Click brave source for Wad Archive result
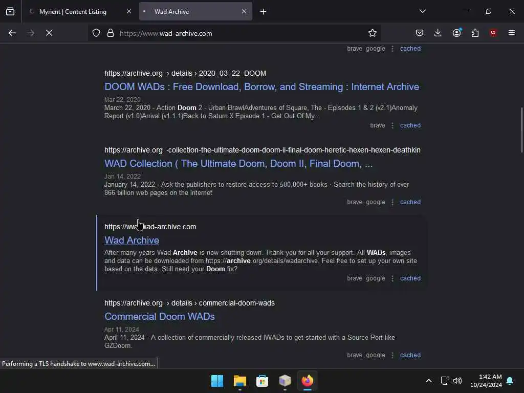Screen dimensions: 524x393 tap(355, 278)
